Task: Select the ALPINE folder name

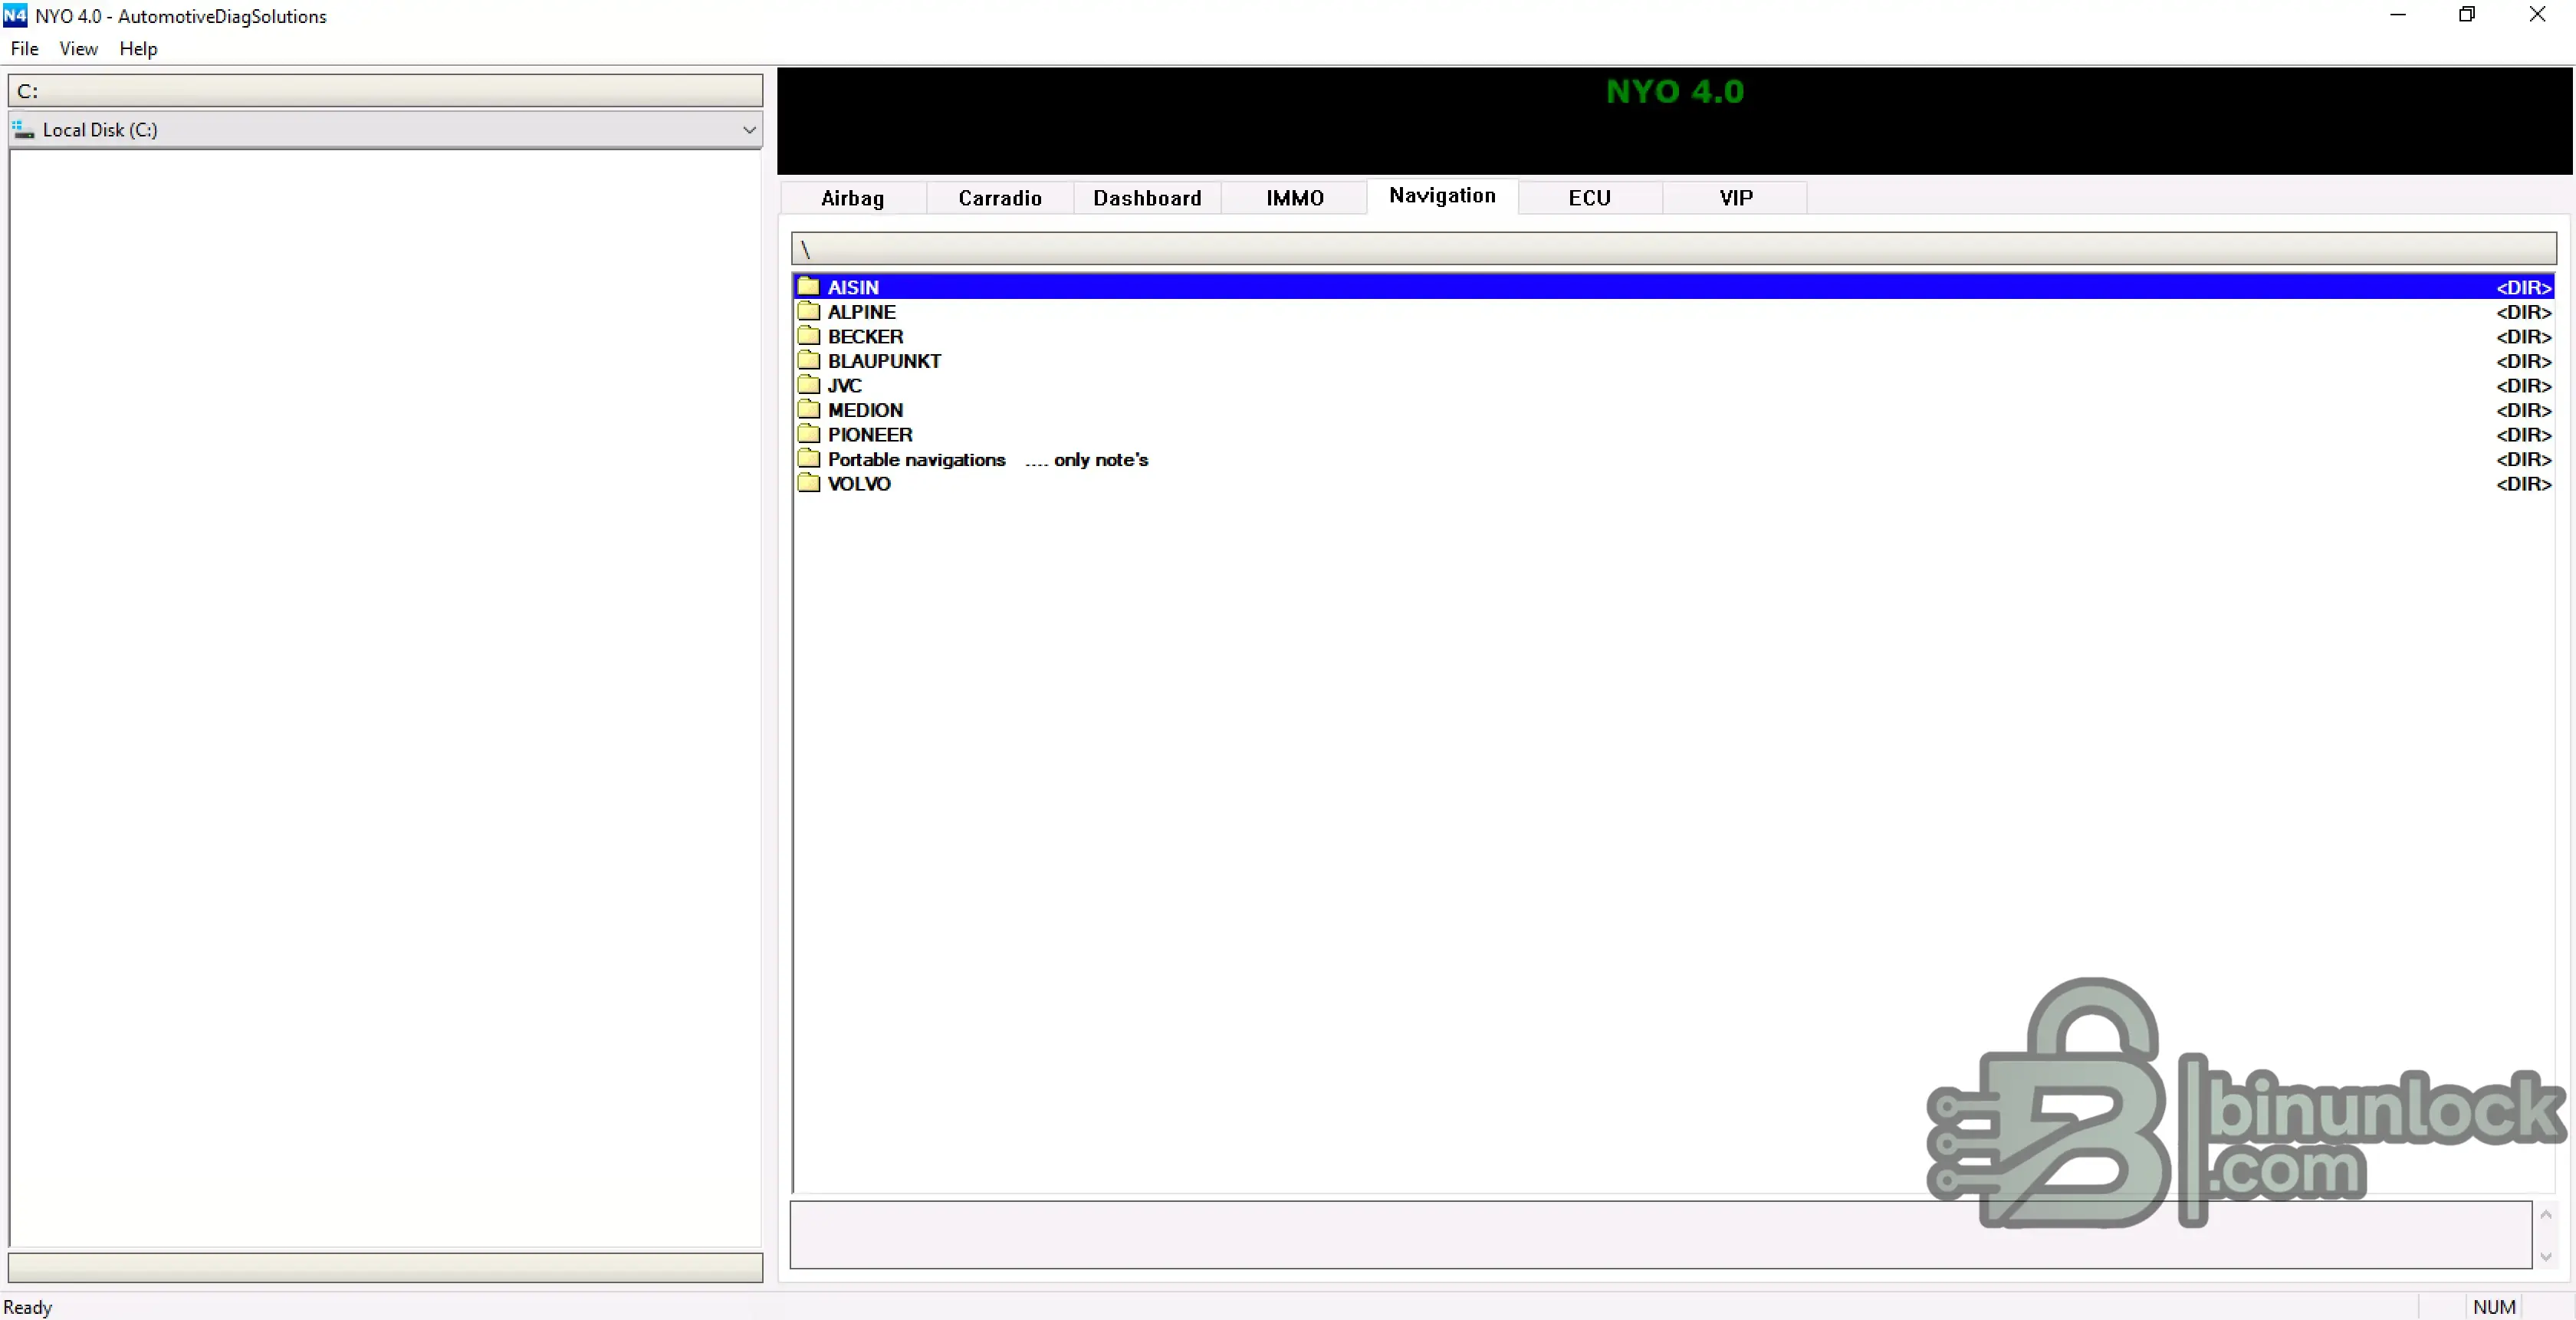Action: (861, 312)
